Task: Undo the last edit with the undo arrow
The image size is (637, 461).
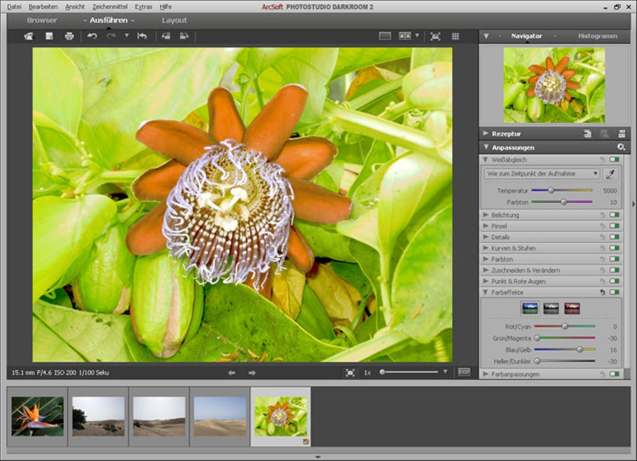Action: click(x=92, y=36)
